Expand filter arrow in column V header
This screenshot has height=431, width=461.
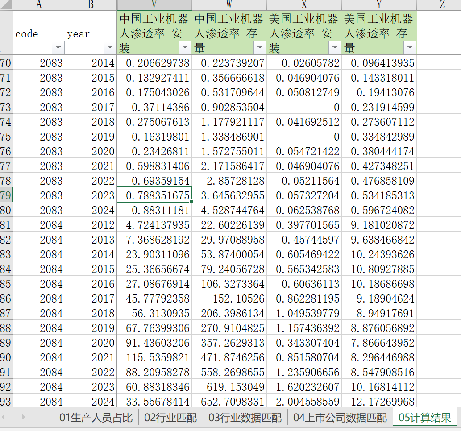pos(185,47)
